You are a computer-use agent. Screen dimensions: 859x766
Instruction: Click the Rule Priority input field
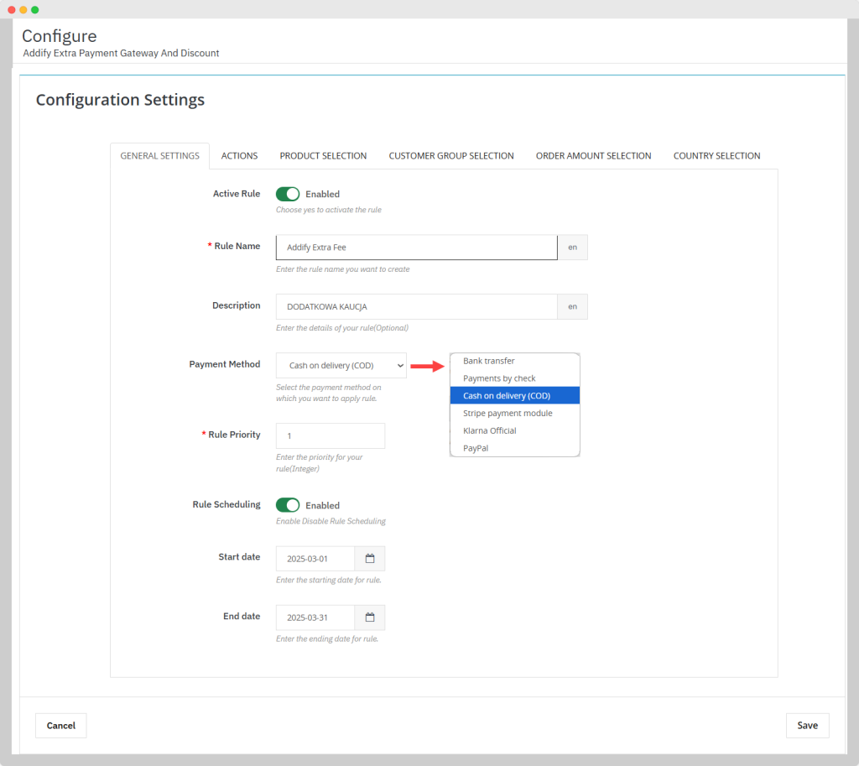pyautogui.click(x=330, y=435)
